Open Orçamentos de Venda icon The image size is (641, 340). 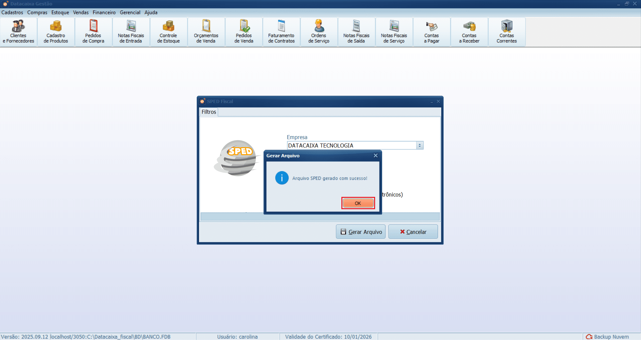[206, 32]
